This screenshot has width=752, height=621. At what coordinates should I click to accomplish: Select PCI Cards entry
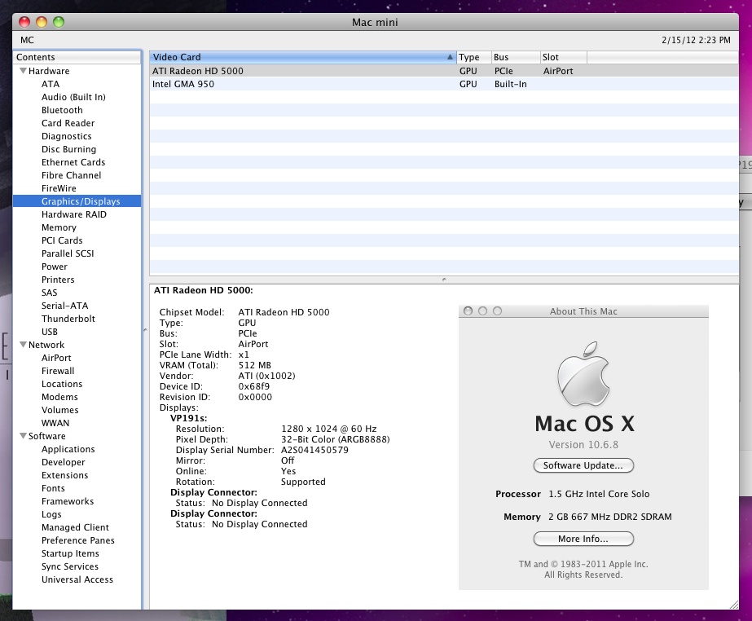[62, 240]
